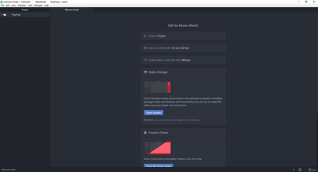Open the File menu
The image size is (318, 172).
(x=3, y=5)
